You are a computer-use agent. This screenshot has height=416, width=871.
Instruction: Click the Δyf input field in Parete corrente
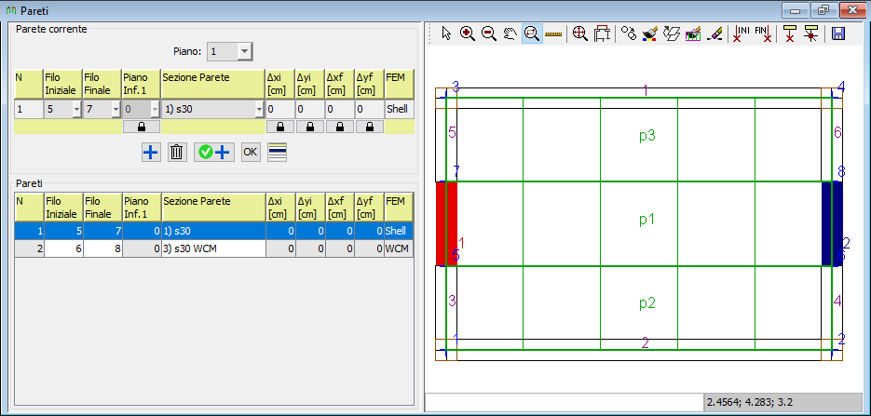tap(370, 109)
